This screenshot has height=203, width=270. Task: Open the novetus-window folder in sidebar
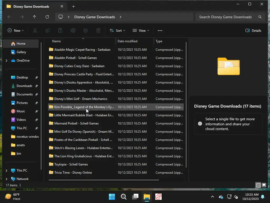(x=21, y=137)
